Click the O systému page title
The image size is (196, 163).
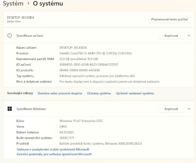pos(48,4)
